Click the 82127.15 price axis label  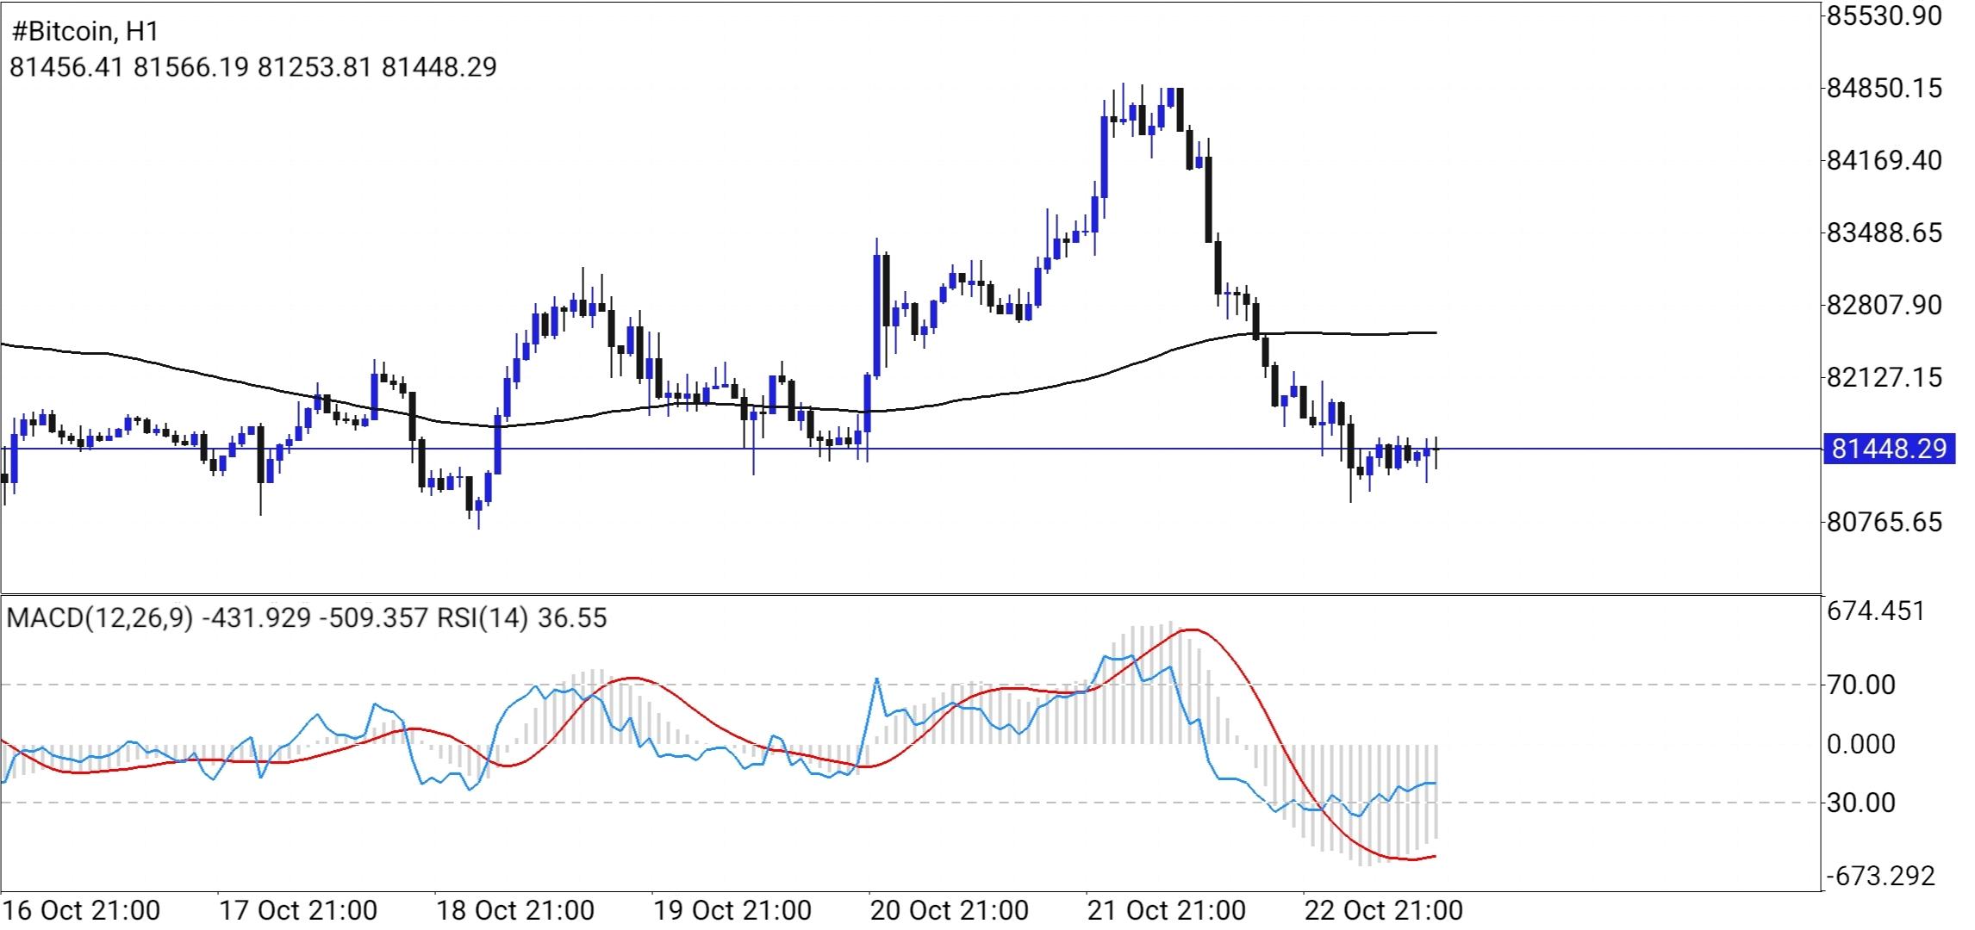pos(1885,377)
